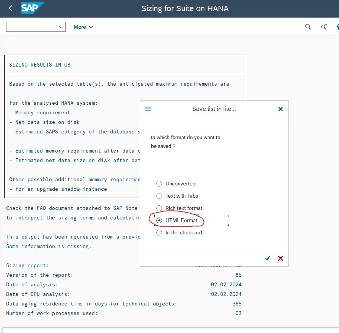Close the Save list in file dialog
The height and width of the screenshot is (333, 339).
tap(281, 109)
